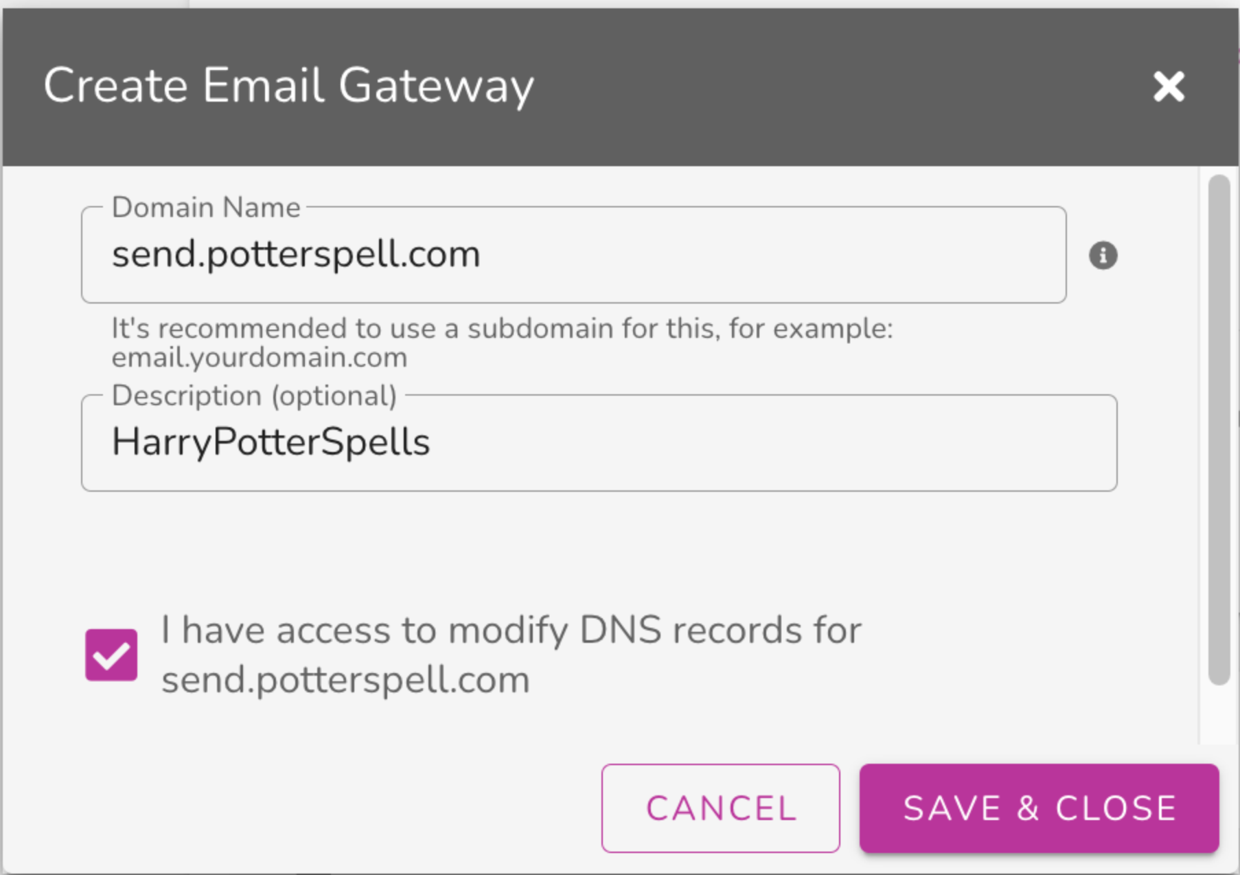1240x875 pixels.
Task: Select the "Description (optional)" field label
Action: pos(254,396)
